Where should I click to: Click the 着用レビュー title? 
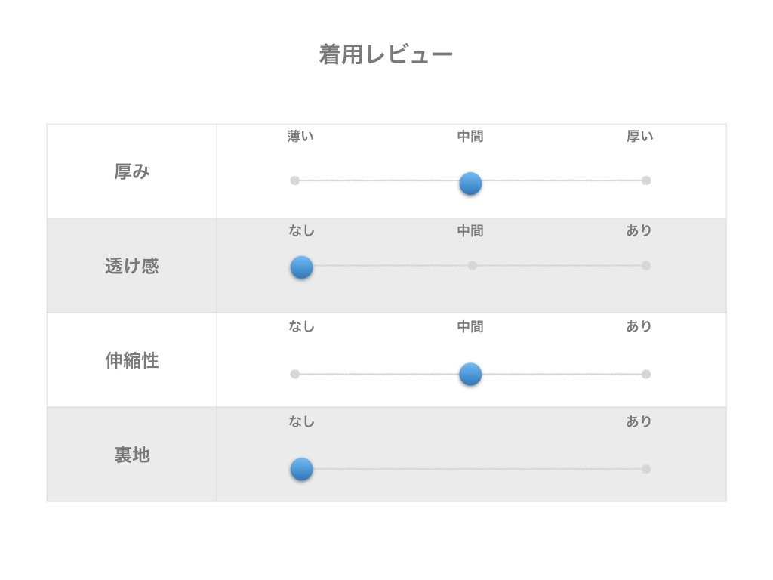(x=386, y=54)
